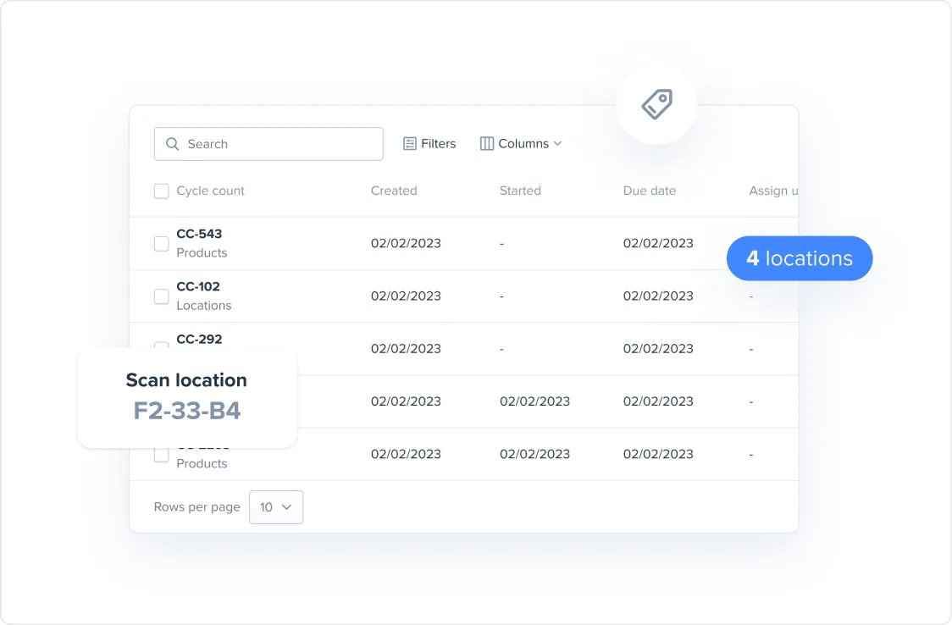Click the Due date column header

[x=650, y=191]
